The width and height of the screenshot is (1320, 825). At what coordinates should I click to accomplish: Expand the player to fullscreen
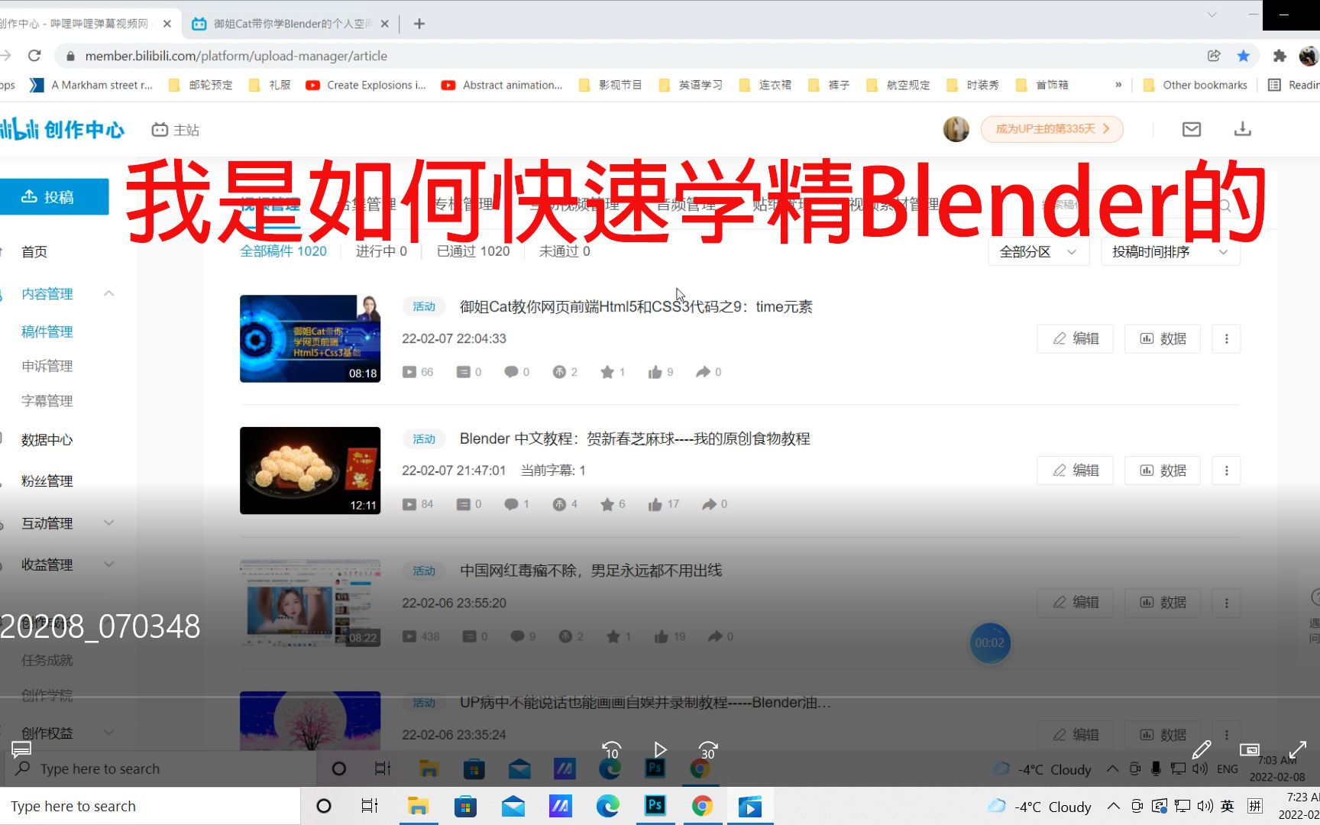[1298, 749]
